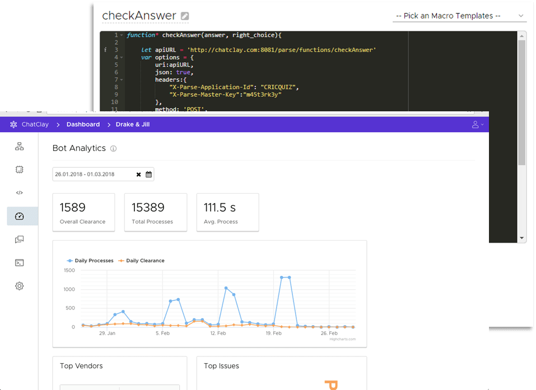Click the Highcharts.com credit link

click(343, 339)
